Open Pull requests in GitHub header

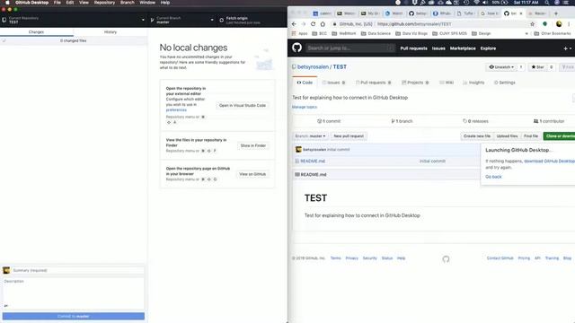tap(413, 48)
